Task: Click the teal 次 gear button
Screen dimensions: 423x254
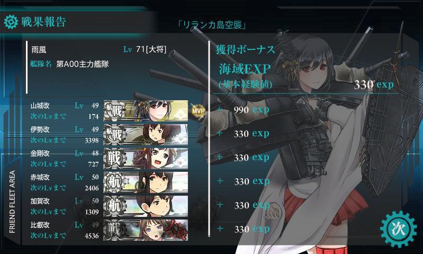Action: [x=398, y=229]
